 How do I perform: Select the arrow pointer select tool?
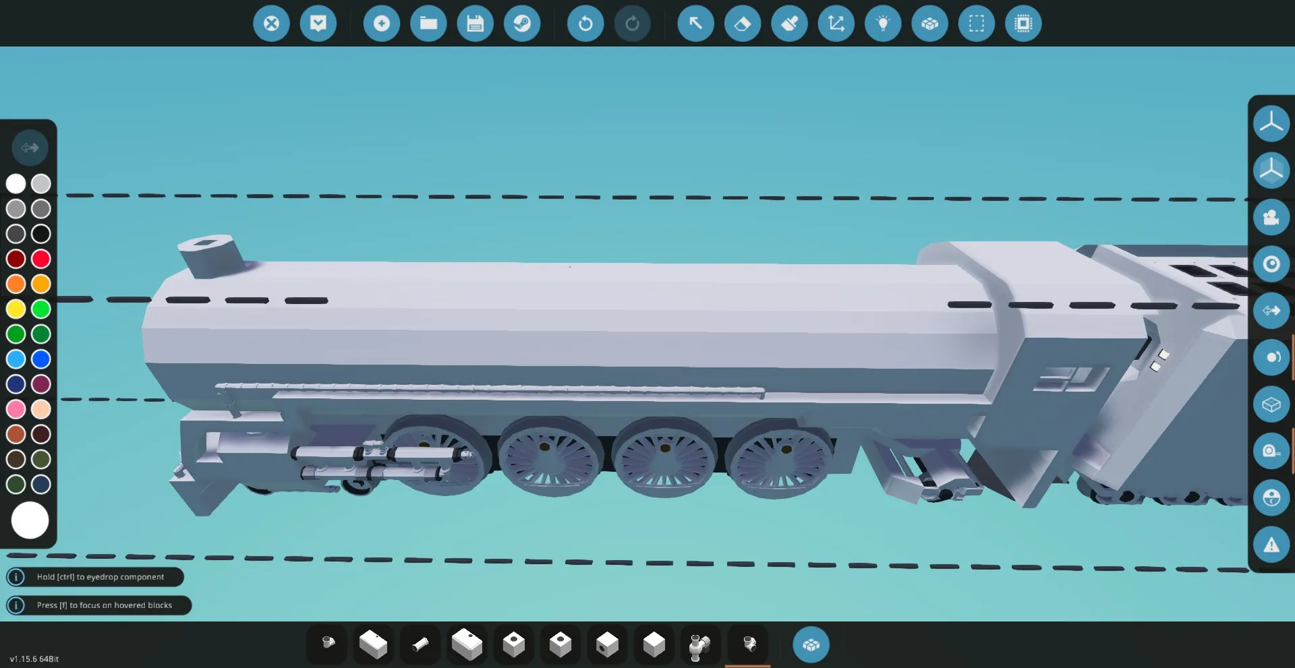click(x=695, y=24)
